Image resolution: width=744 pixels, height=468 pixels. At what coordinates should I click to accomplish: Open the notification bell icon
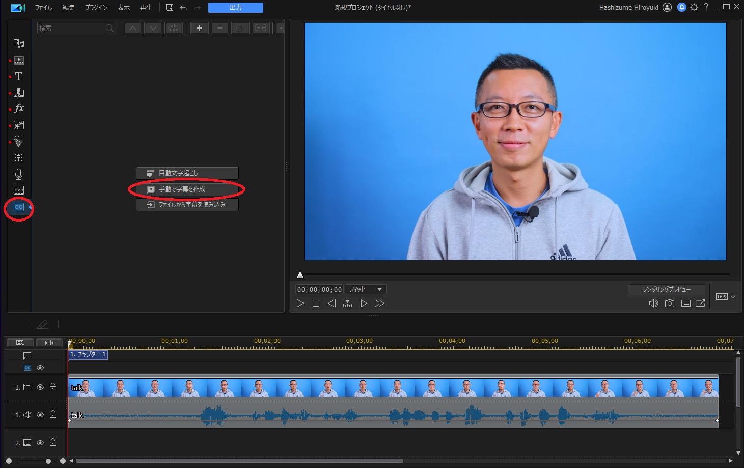tap(681, 7)
